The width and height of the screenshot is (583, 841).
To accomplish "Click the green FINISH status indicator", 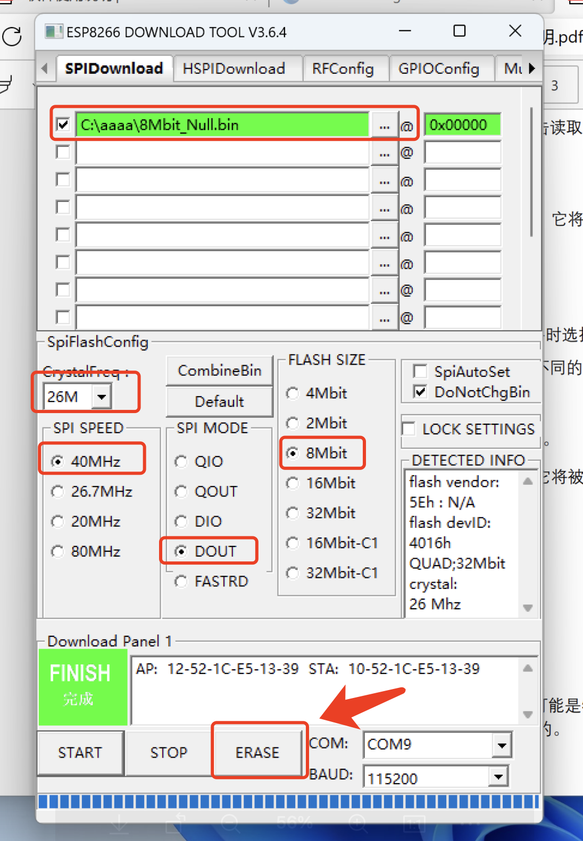I will click(x=82, y=687).
